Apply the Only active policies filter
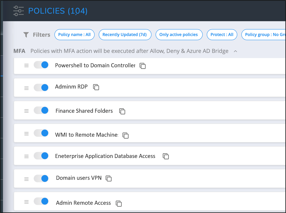The height and width of the screenshot is (213, 286). tap(179, 35)
